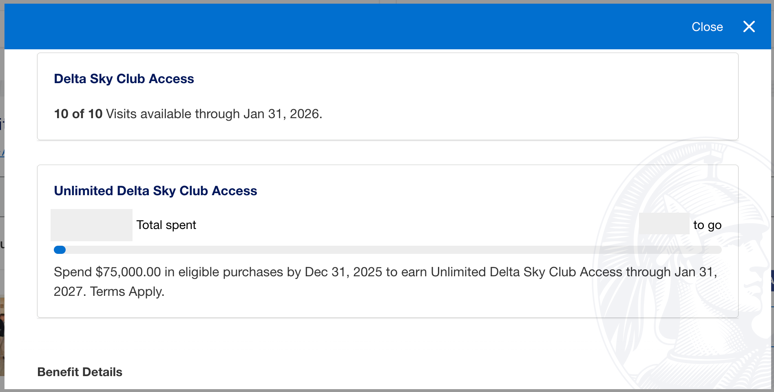Click the blue progress indicator dot
Image resolution: width=774 pixels, height=392 pixels.
point(60,249)
